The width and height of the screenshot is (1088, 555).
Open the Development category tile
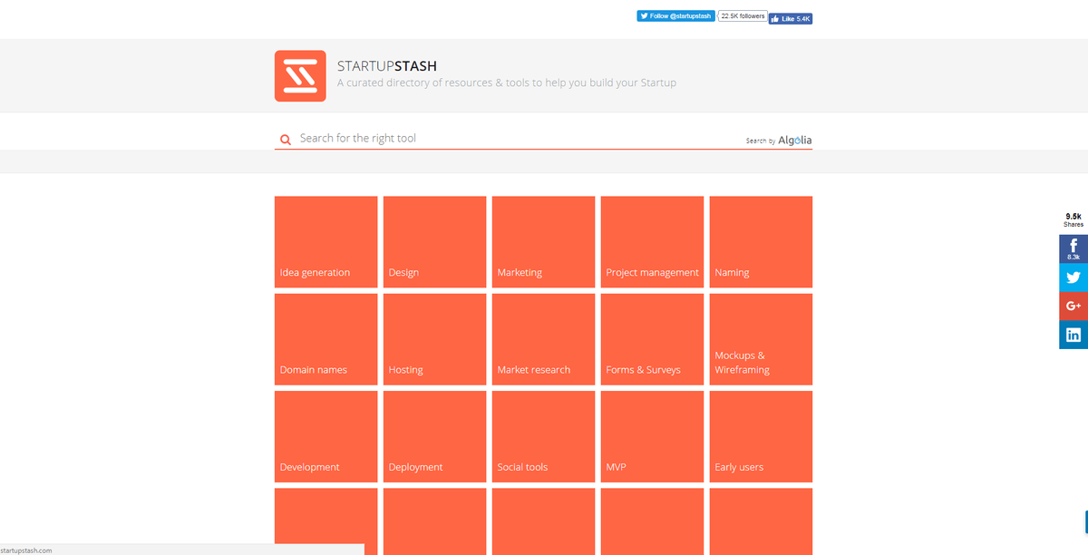(326, 437)
